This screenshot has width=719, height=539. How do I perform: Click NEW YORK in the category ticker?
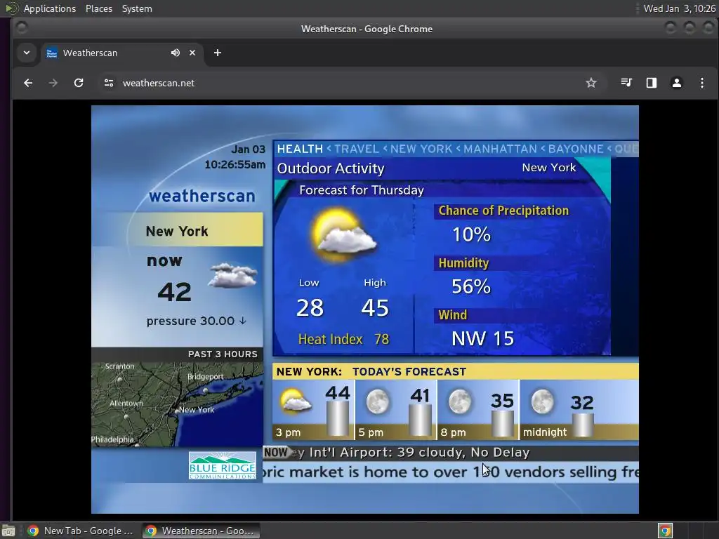coord(421,149)
